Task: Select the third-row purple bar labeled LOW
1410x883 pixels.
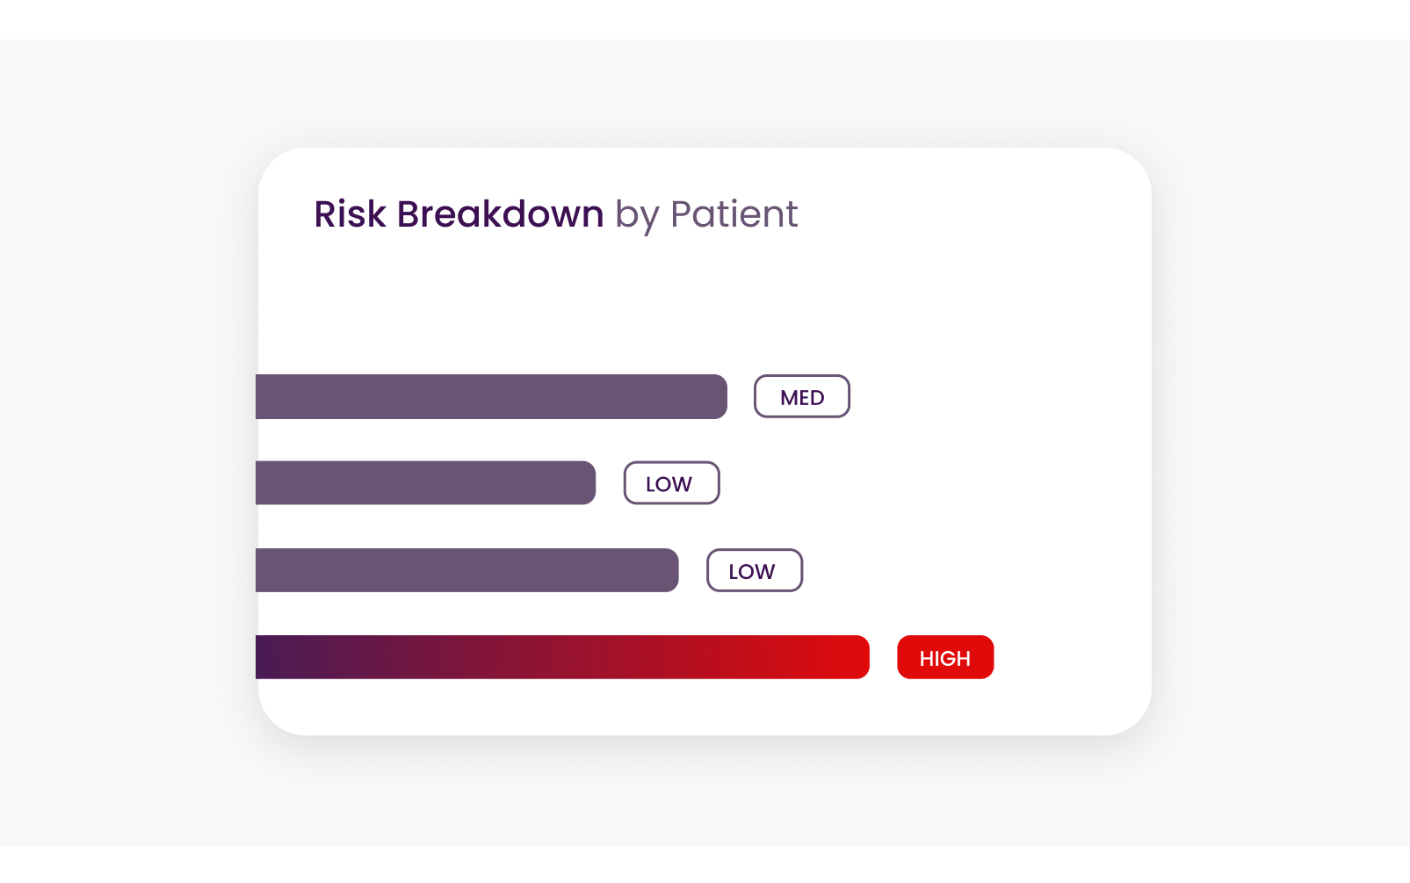Action: pos(467,570)
